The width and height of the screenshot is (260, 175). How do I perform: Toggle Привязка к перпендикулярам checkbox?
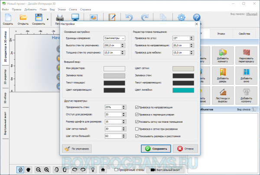click(x=137, y=115)
